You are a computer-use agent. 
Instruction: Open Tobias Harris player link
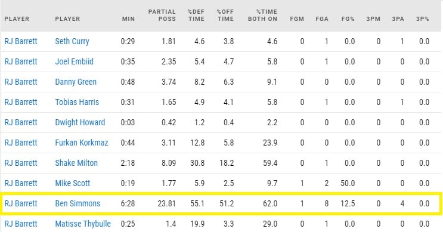tap(77, 102)
